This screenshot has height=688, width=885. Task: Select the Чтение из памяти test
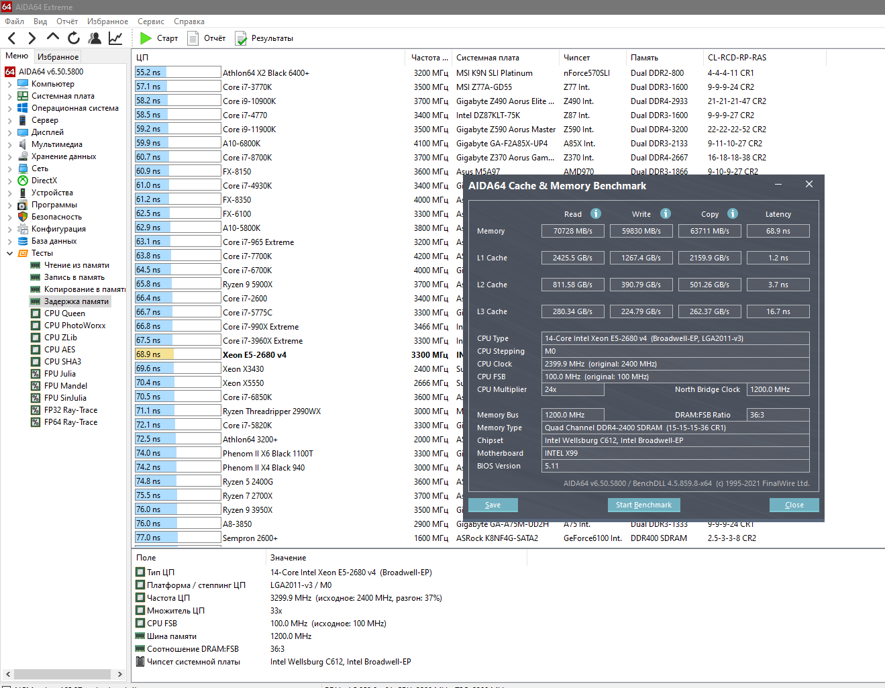tap(76, 265)
